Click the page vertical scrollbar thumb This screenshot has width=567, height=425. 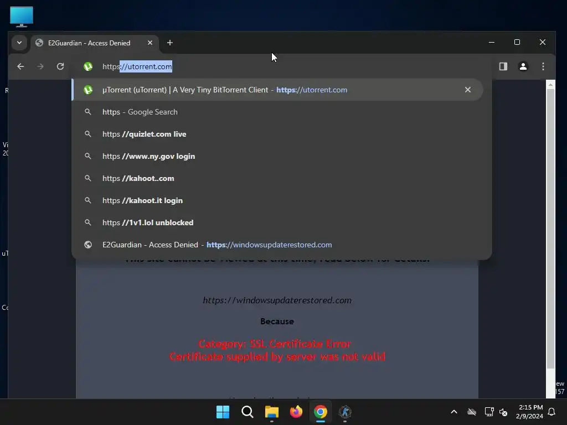point(550,229)
